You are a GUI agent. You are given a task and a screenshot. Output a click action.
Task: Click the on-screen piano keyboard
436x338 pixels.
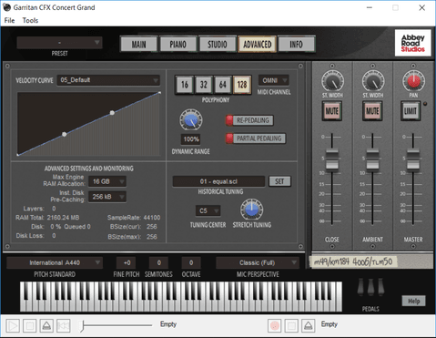(181, 296)
